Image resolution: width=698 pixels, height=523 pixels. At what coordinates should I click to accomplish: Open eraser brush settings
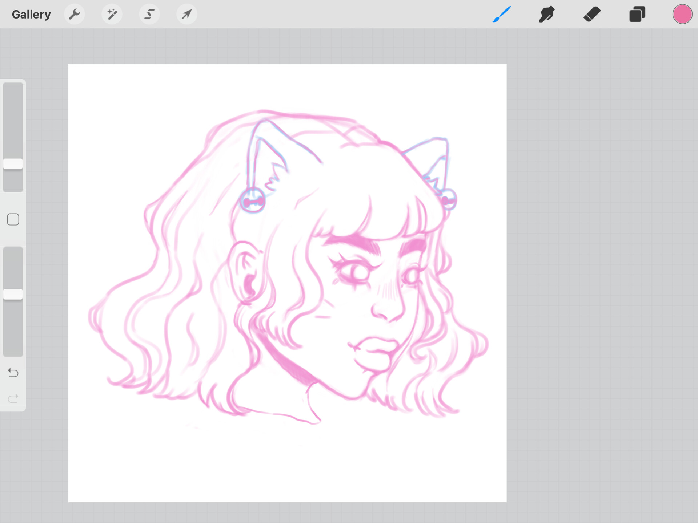point(592,14)
